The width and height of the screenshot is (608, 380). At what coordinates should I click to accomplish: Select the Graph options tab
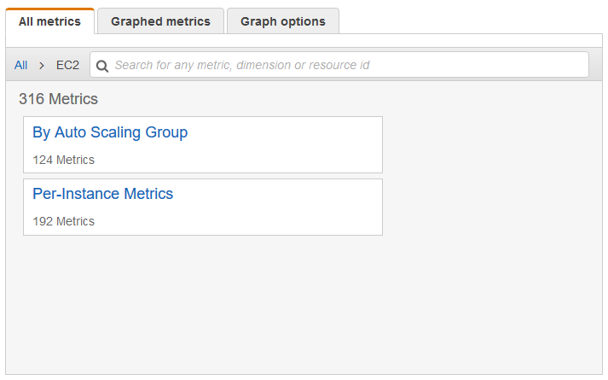282,21
